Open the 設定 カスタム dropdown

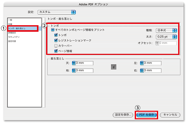[x=56, y=12]
